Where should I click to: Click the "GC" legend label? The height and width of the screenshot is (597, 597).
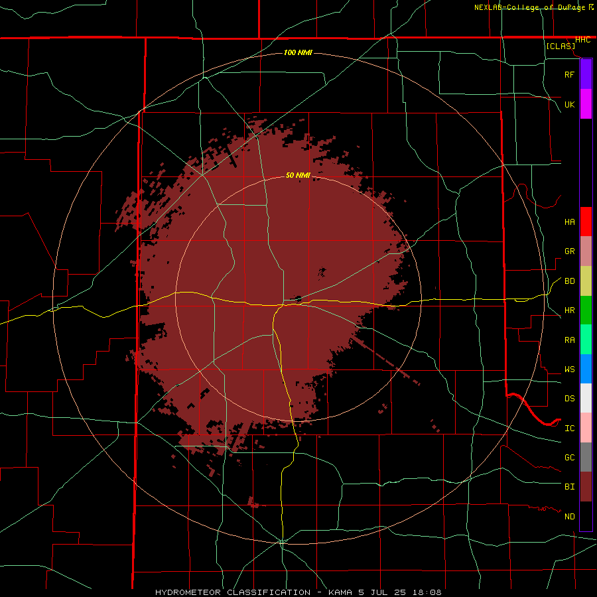(x=569, y=458)
